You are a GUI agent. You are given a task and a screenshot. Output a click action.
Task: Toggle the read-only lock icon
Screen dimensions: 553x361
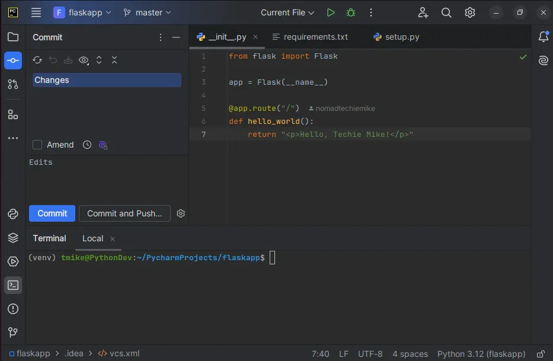click(x=541, y=354)
